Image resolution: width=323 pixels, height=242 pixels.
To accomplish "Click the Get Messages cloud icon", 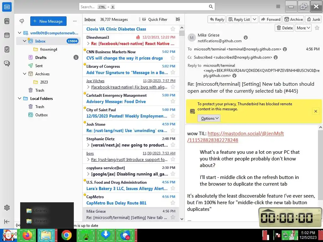I will 22,21.
